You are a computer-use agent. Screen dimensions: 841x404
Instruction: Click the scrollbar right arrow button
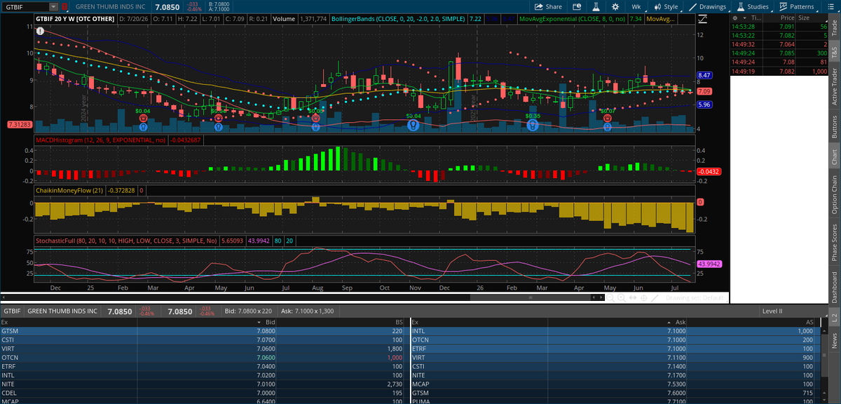(601, 298)
